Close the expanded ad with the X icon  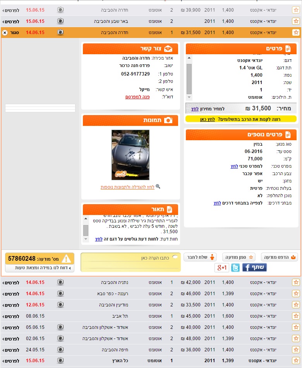(x=5, y=33)
